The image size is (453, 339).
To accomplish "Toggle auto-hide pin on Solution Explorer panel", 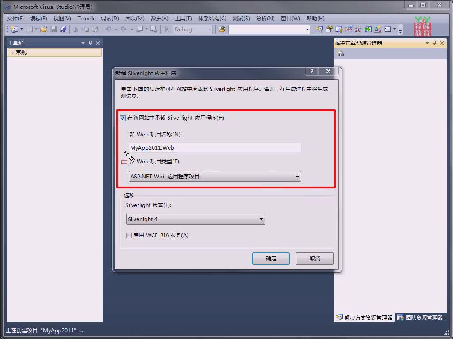I will tap(434, 43).
